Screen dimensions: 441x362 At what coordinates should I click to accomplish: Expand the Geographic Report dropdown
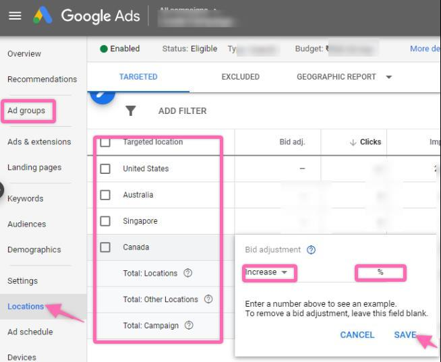coord(388,77)
